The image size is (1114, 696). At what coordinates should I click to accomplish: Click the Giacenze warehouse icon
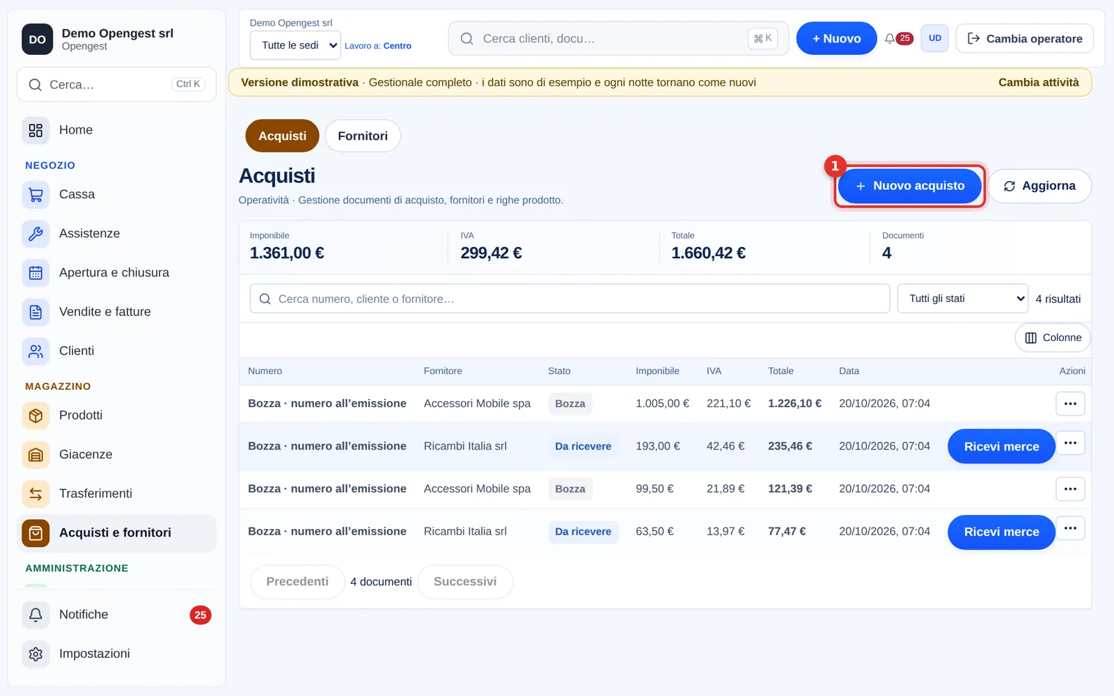(36, 454)
